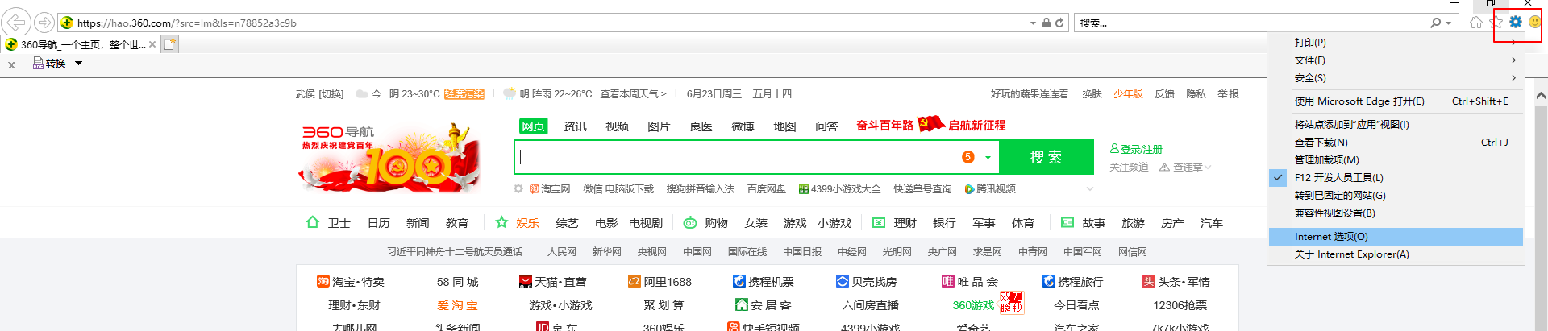Click the 360导航 100 anniversary logo
The height and width of the screenshot is (331, 1548).
pos(389,157)
